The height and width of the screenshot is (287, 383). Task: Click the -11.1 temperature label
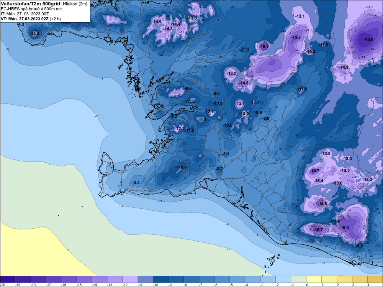click(x=202, y=120)
